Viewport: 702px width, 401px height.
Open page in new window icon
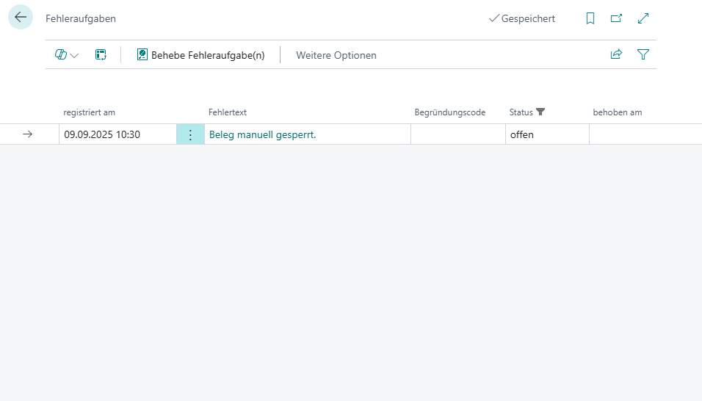(617, 18)
